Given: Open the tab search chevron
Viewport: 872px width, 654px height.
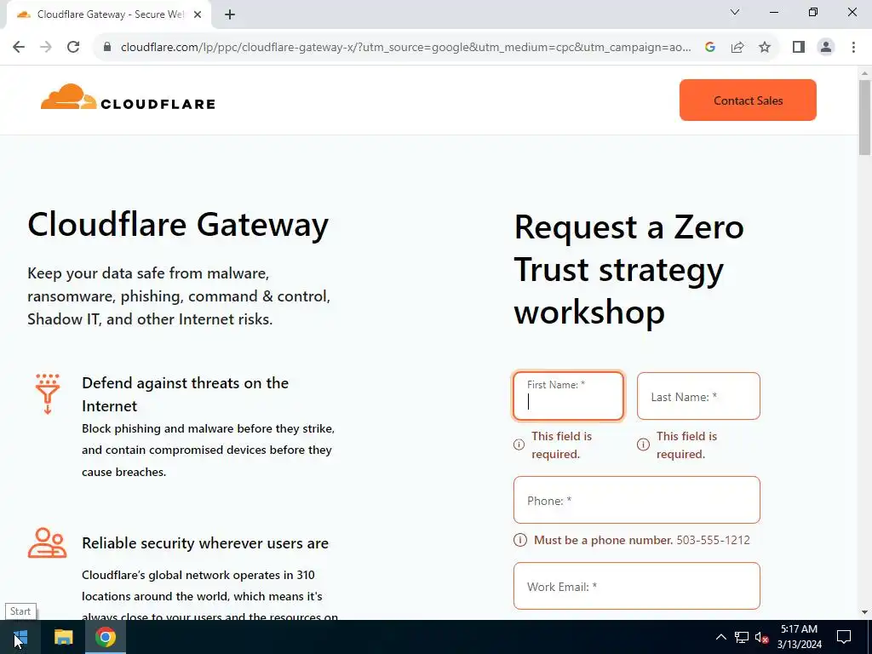Looking at the screenshot, I should coord(735,12).
